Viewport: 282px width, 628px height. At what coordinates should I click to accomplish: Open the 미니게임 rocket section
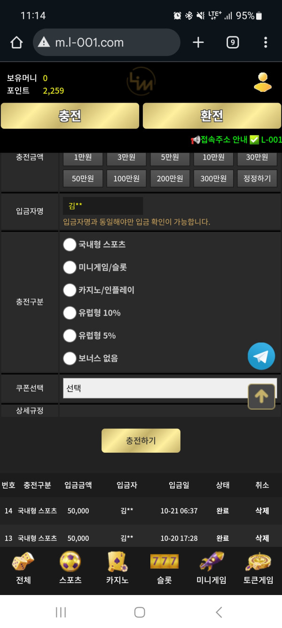point(211,568)
